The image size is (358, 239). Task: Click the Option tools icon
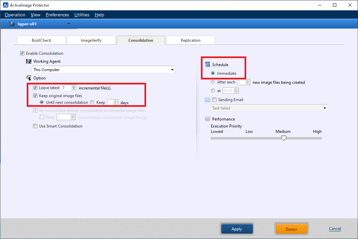click(29, 78)
